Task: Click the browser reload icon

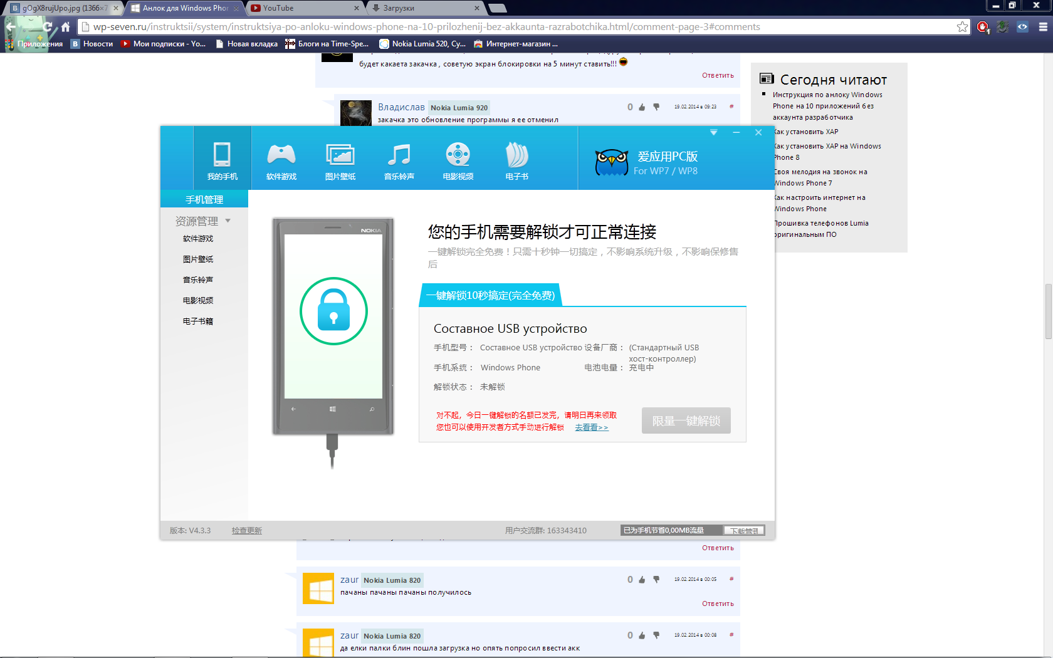Action: pyautogui.click(x=47, y=27)
